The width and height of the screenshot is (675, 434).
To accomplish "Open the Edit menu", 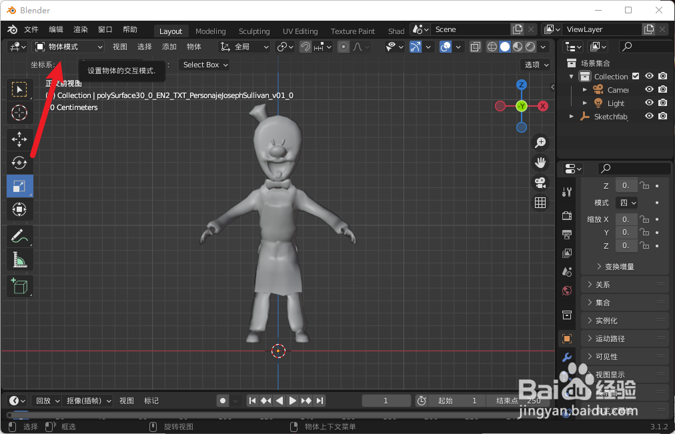I will 56,29.
